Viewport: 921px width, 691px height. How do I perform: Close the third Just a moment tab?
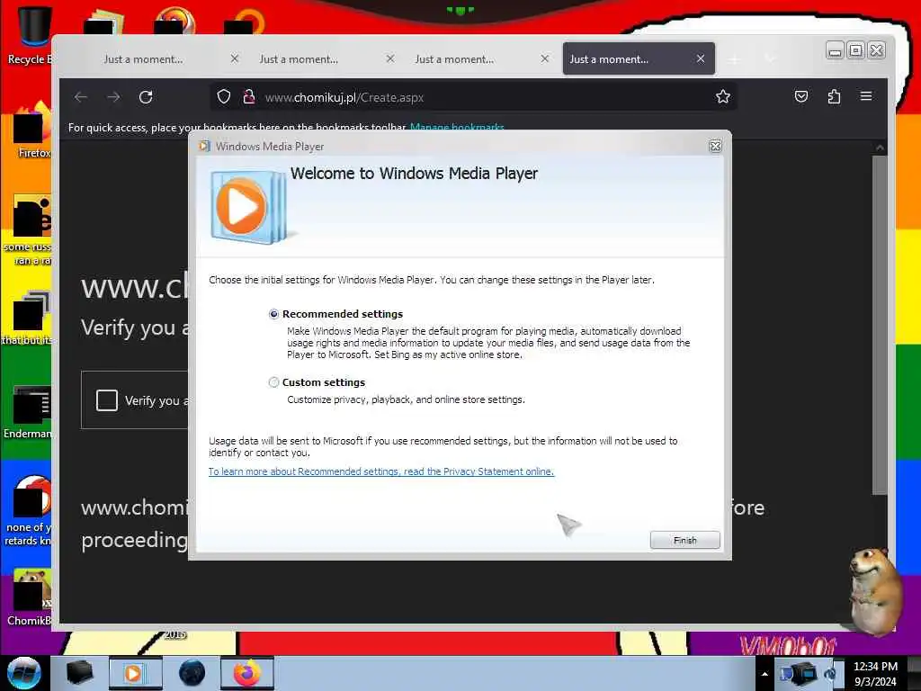544,58
